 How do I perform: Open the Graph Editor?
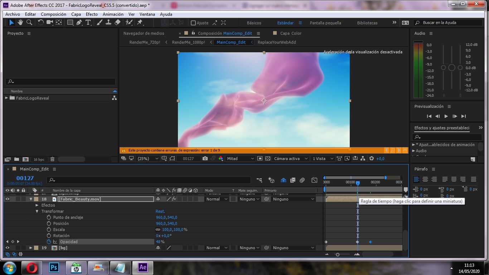click(314, 180)
